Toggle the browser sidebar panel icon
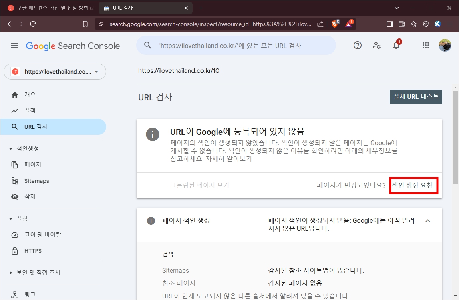This screenshot has height=300, width=459. click(x=390, y=24)
